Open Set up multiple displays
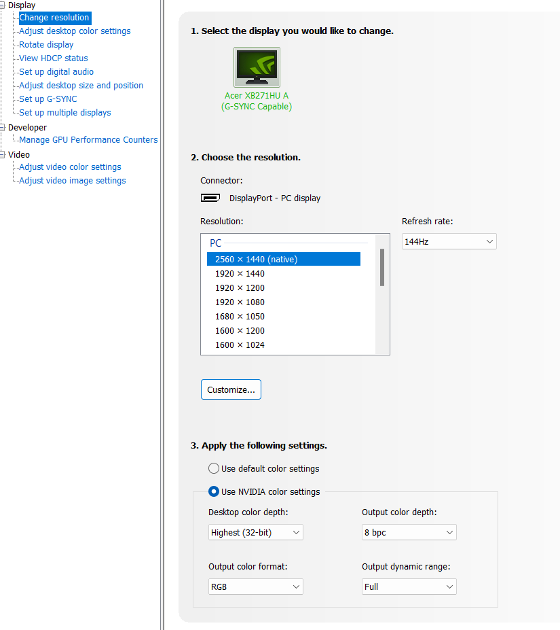This screenshot has height=630, width=560. (x=65, y=113)
